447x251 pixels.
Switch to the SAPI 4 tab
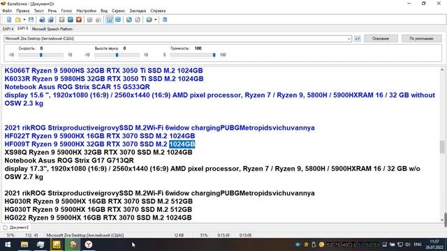8,29
